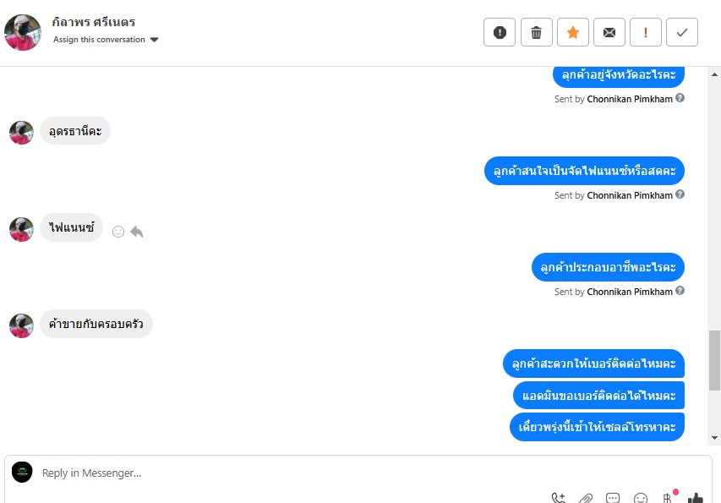Reply to the ไฟแนนซ์ message with arrow icon
721x503 pixels.
[137, 232]
